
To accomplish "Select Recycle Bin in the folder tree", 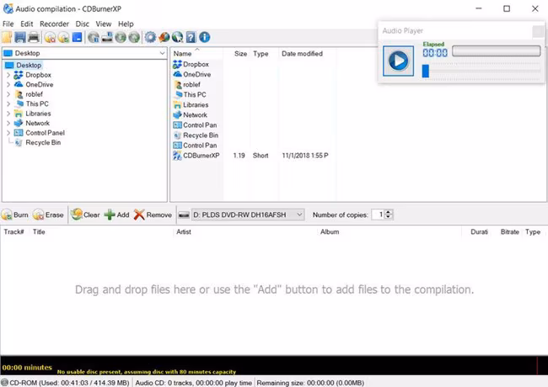I will tap(43, 142).
